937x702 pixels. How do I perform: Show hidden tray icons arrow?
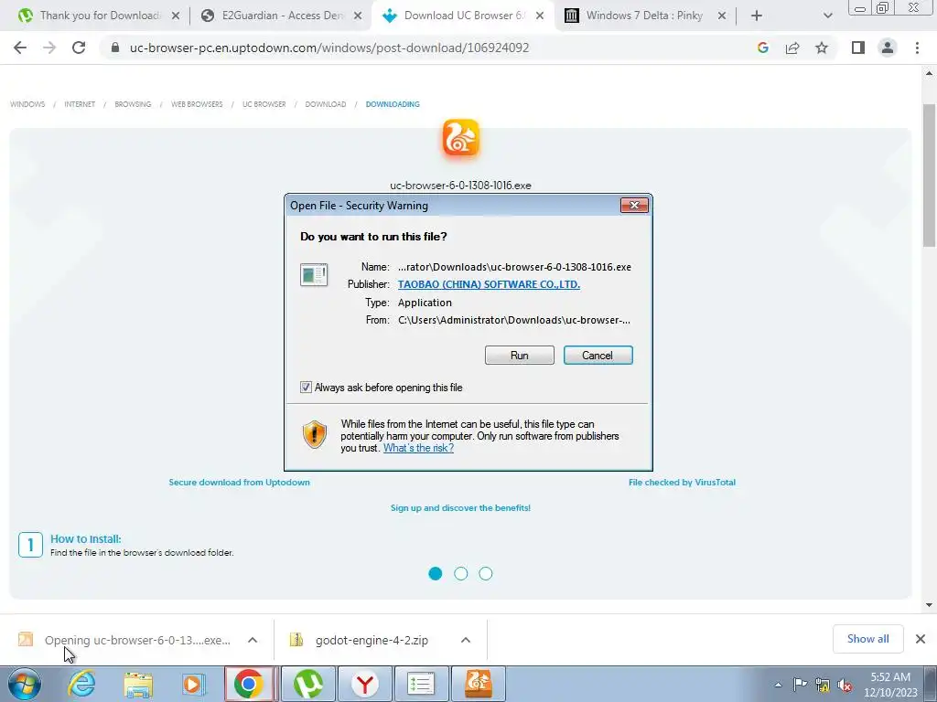pyautogui.click(x=778, y=685)
